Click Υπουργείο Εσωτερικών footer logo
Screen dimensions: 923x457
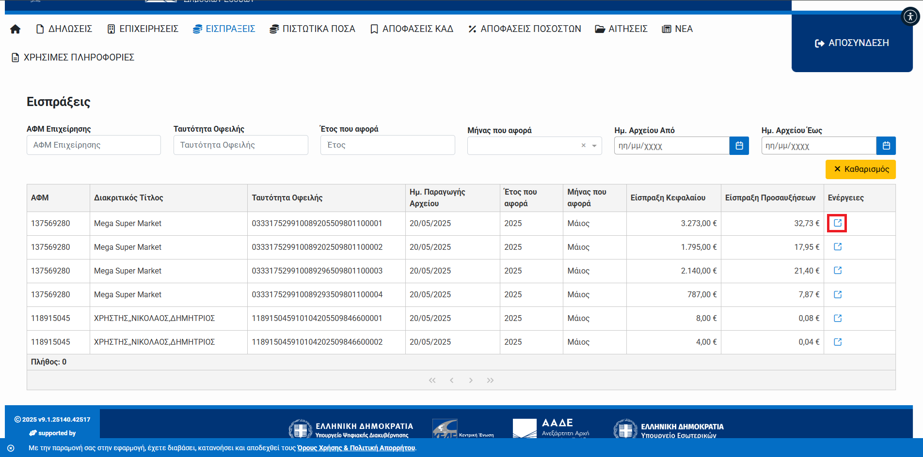pyautogui.click(x=668, y=429)
